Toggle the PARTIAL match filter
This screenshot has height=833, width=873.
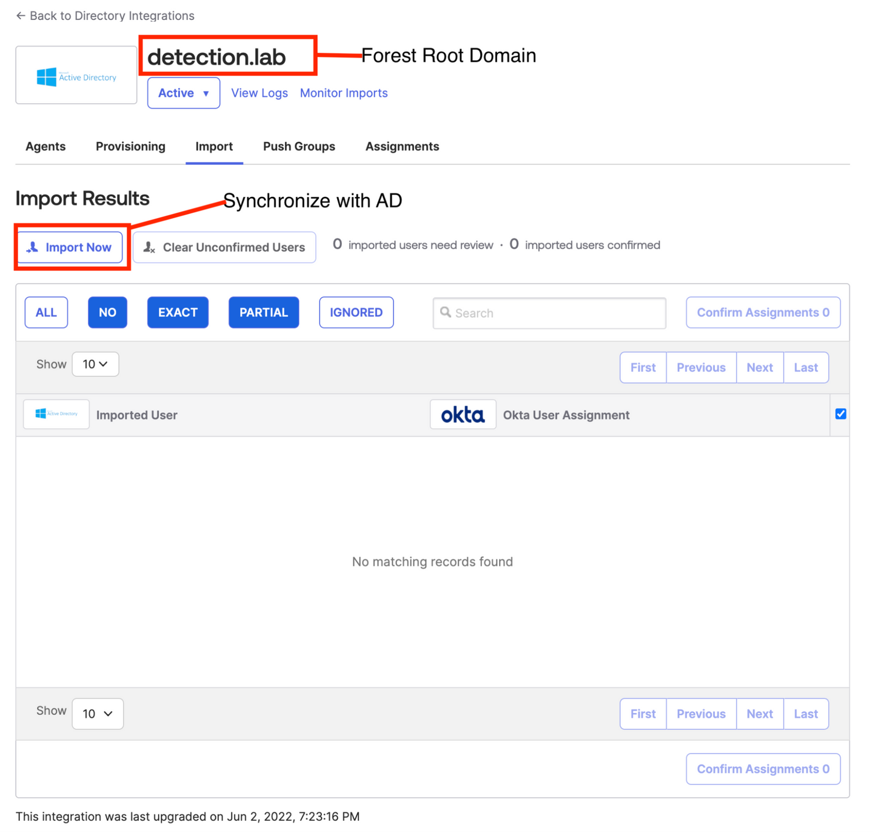coord(264,312)
